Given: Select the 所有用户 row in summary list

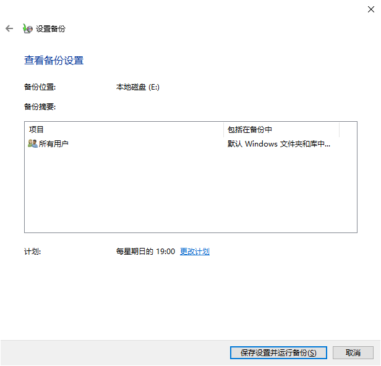Looking at the screenshot, I should coord(54,143).
